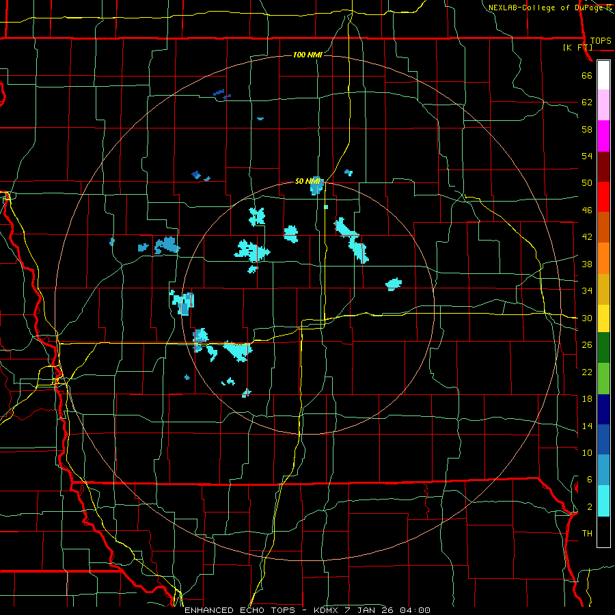The height and width of the screenshot is (615, 615).
Task: Select the 42 scale label
Action: click(x=587, y=237)
